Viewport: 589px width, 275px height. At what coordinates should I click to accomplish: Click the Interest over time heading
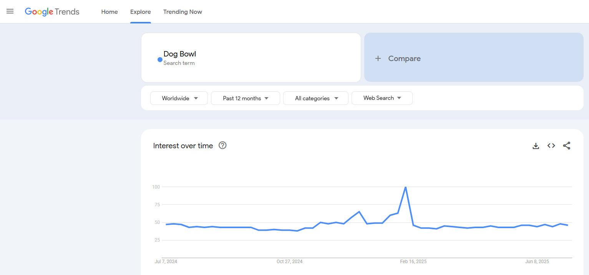click(183, 146)
